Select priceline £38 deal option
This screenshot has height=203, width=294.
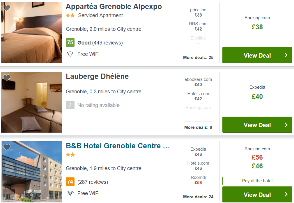pos(198,13)
